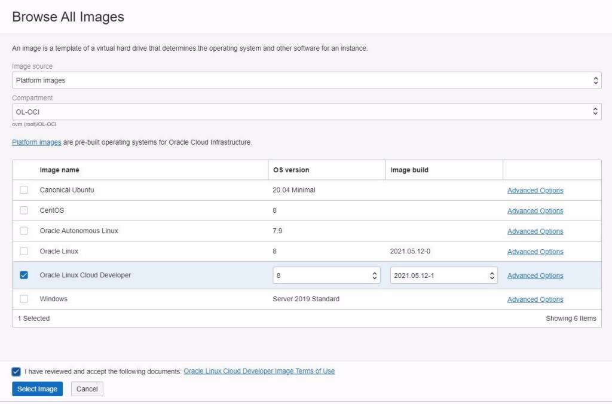This screenshot has height=404, width=612.
Task: Click the Image name column header
Action: point(60,170)
